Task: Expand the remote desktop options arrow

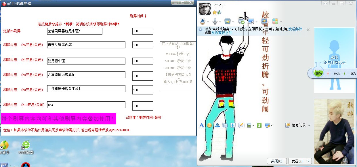Action: [x=256, y=21]
